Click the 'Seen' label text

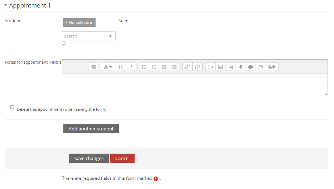tap(124, 21)
